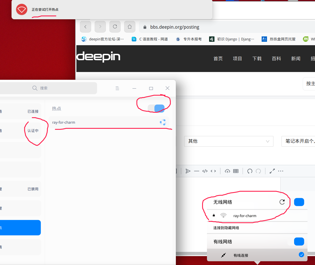Click the browser back arrow button
This screenshot has width=315, height=265.
click(85, 27)
